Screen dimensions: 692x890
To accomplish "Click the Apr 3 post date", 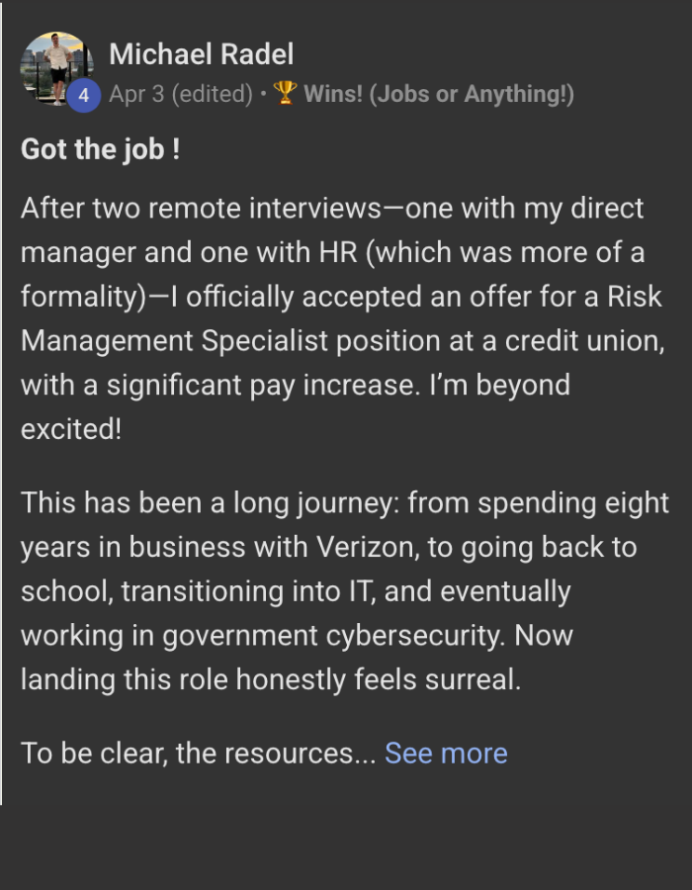I will [136, 95].
